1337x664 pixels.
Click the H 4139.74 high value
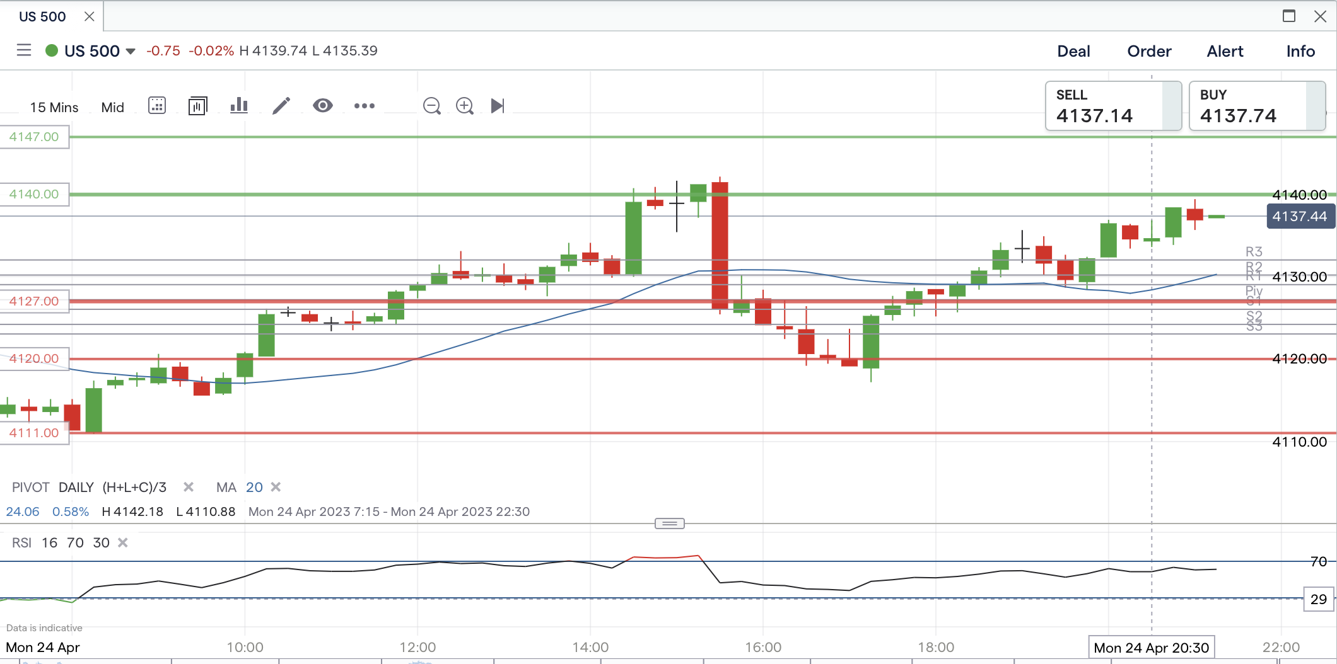tap(273, 50)
